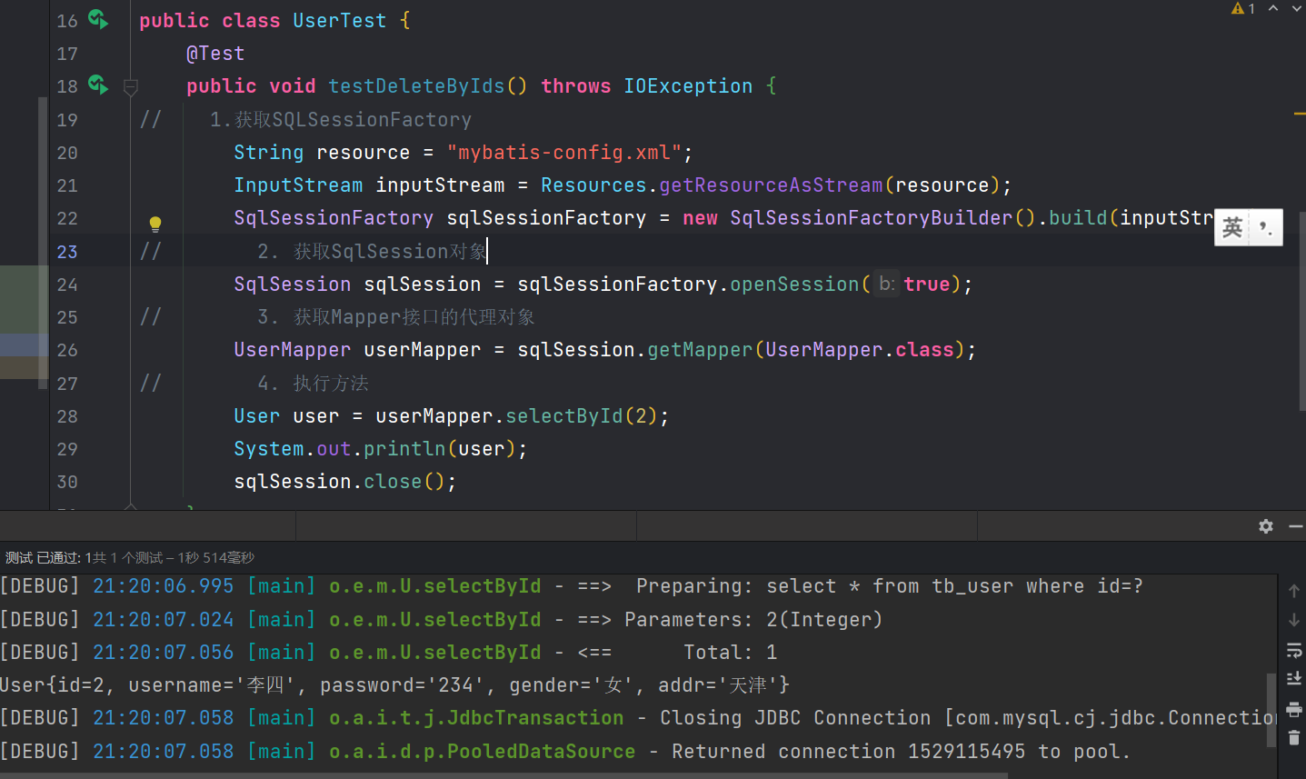The height and width of the screenshot is (779, 1306).
Task: Click the User{id=2 output line
Action: (395, 685)
